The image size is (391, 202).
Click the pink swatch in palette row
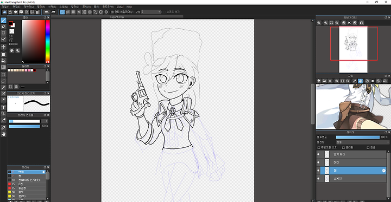point(29,70)
